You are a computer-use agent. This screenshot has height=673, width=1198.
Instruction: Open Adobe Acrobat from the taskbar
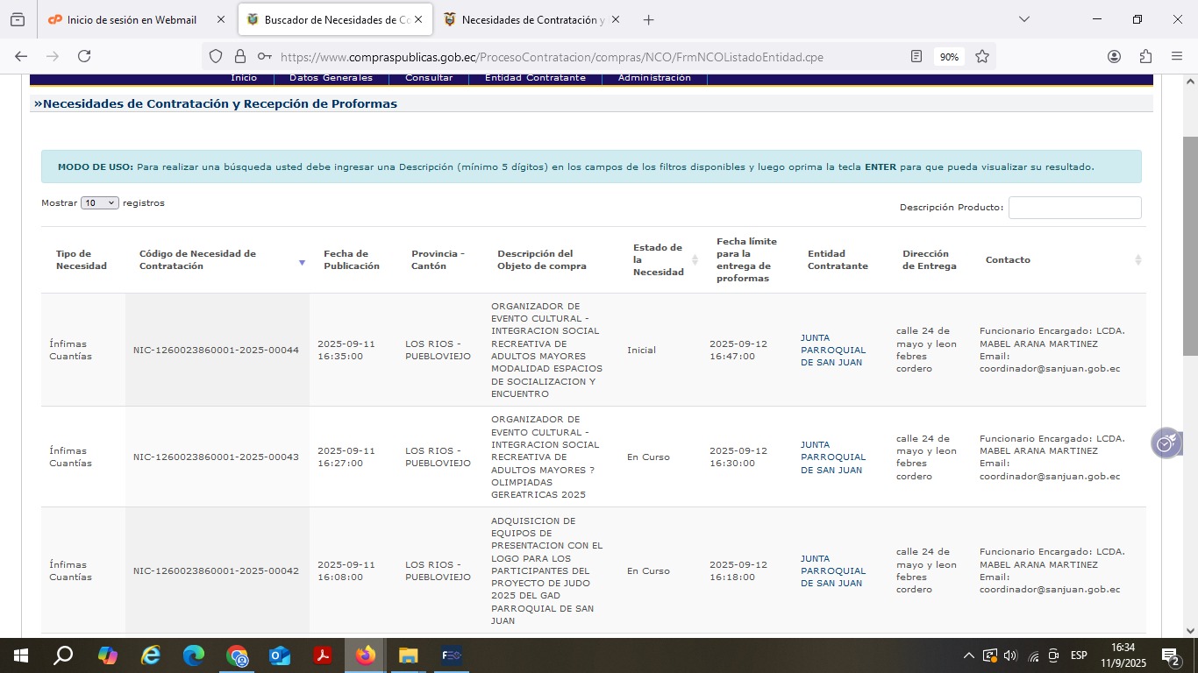[323, 655]
